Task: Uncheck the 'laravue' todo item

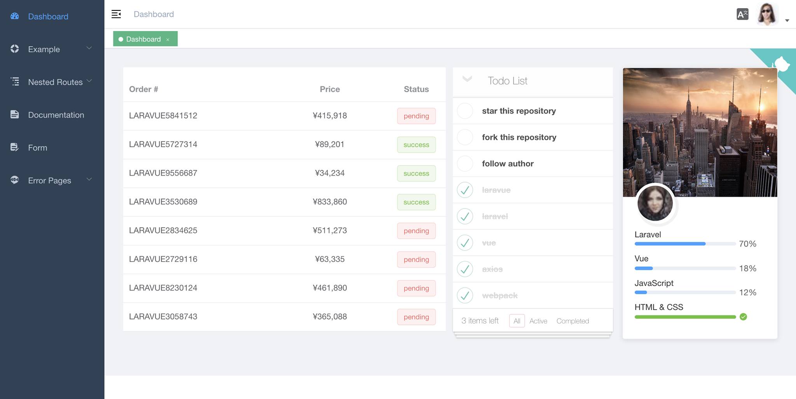Action: pyautogui.click(x=465, y=190)
